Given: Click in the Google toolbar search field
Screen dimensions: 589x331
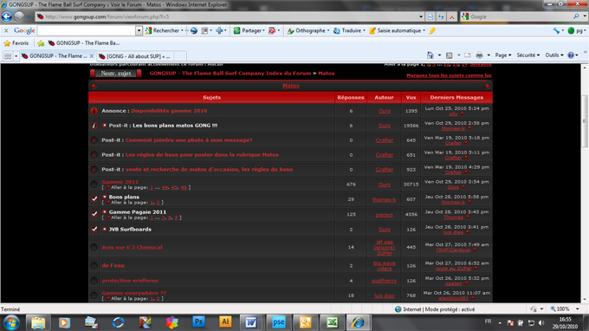Looking at the screenshot, I should coord(87,30).
